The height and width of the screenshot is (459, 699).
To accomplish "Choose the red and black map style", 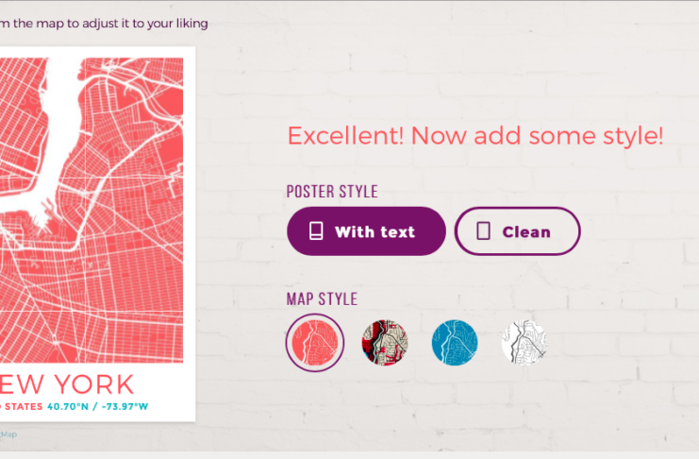I will coord(385,343).
